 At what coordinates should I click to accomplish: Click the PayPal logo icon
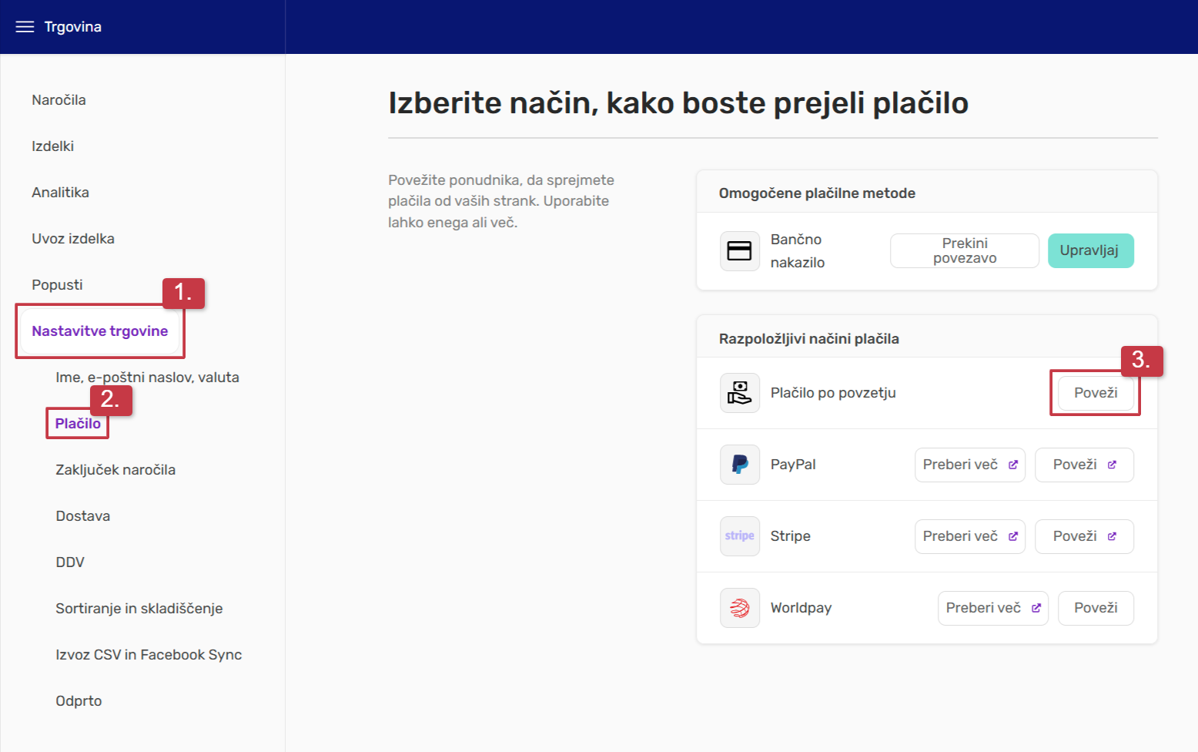coord(739,465)
